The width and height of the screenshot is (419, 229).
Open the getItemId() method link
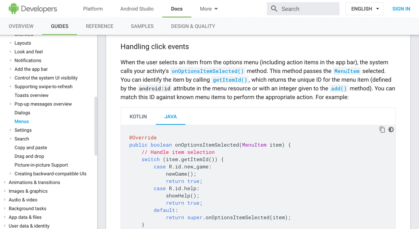230,80
